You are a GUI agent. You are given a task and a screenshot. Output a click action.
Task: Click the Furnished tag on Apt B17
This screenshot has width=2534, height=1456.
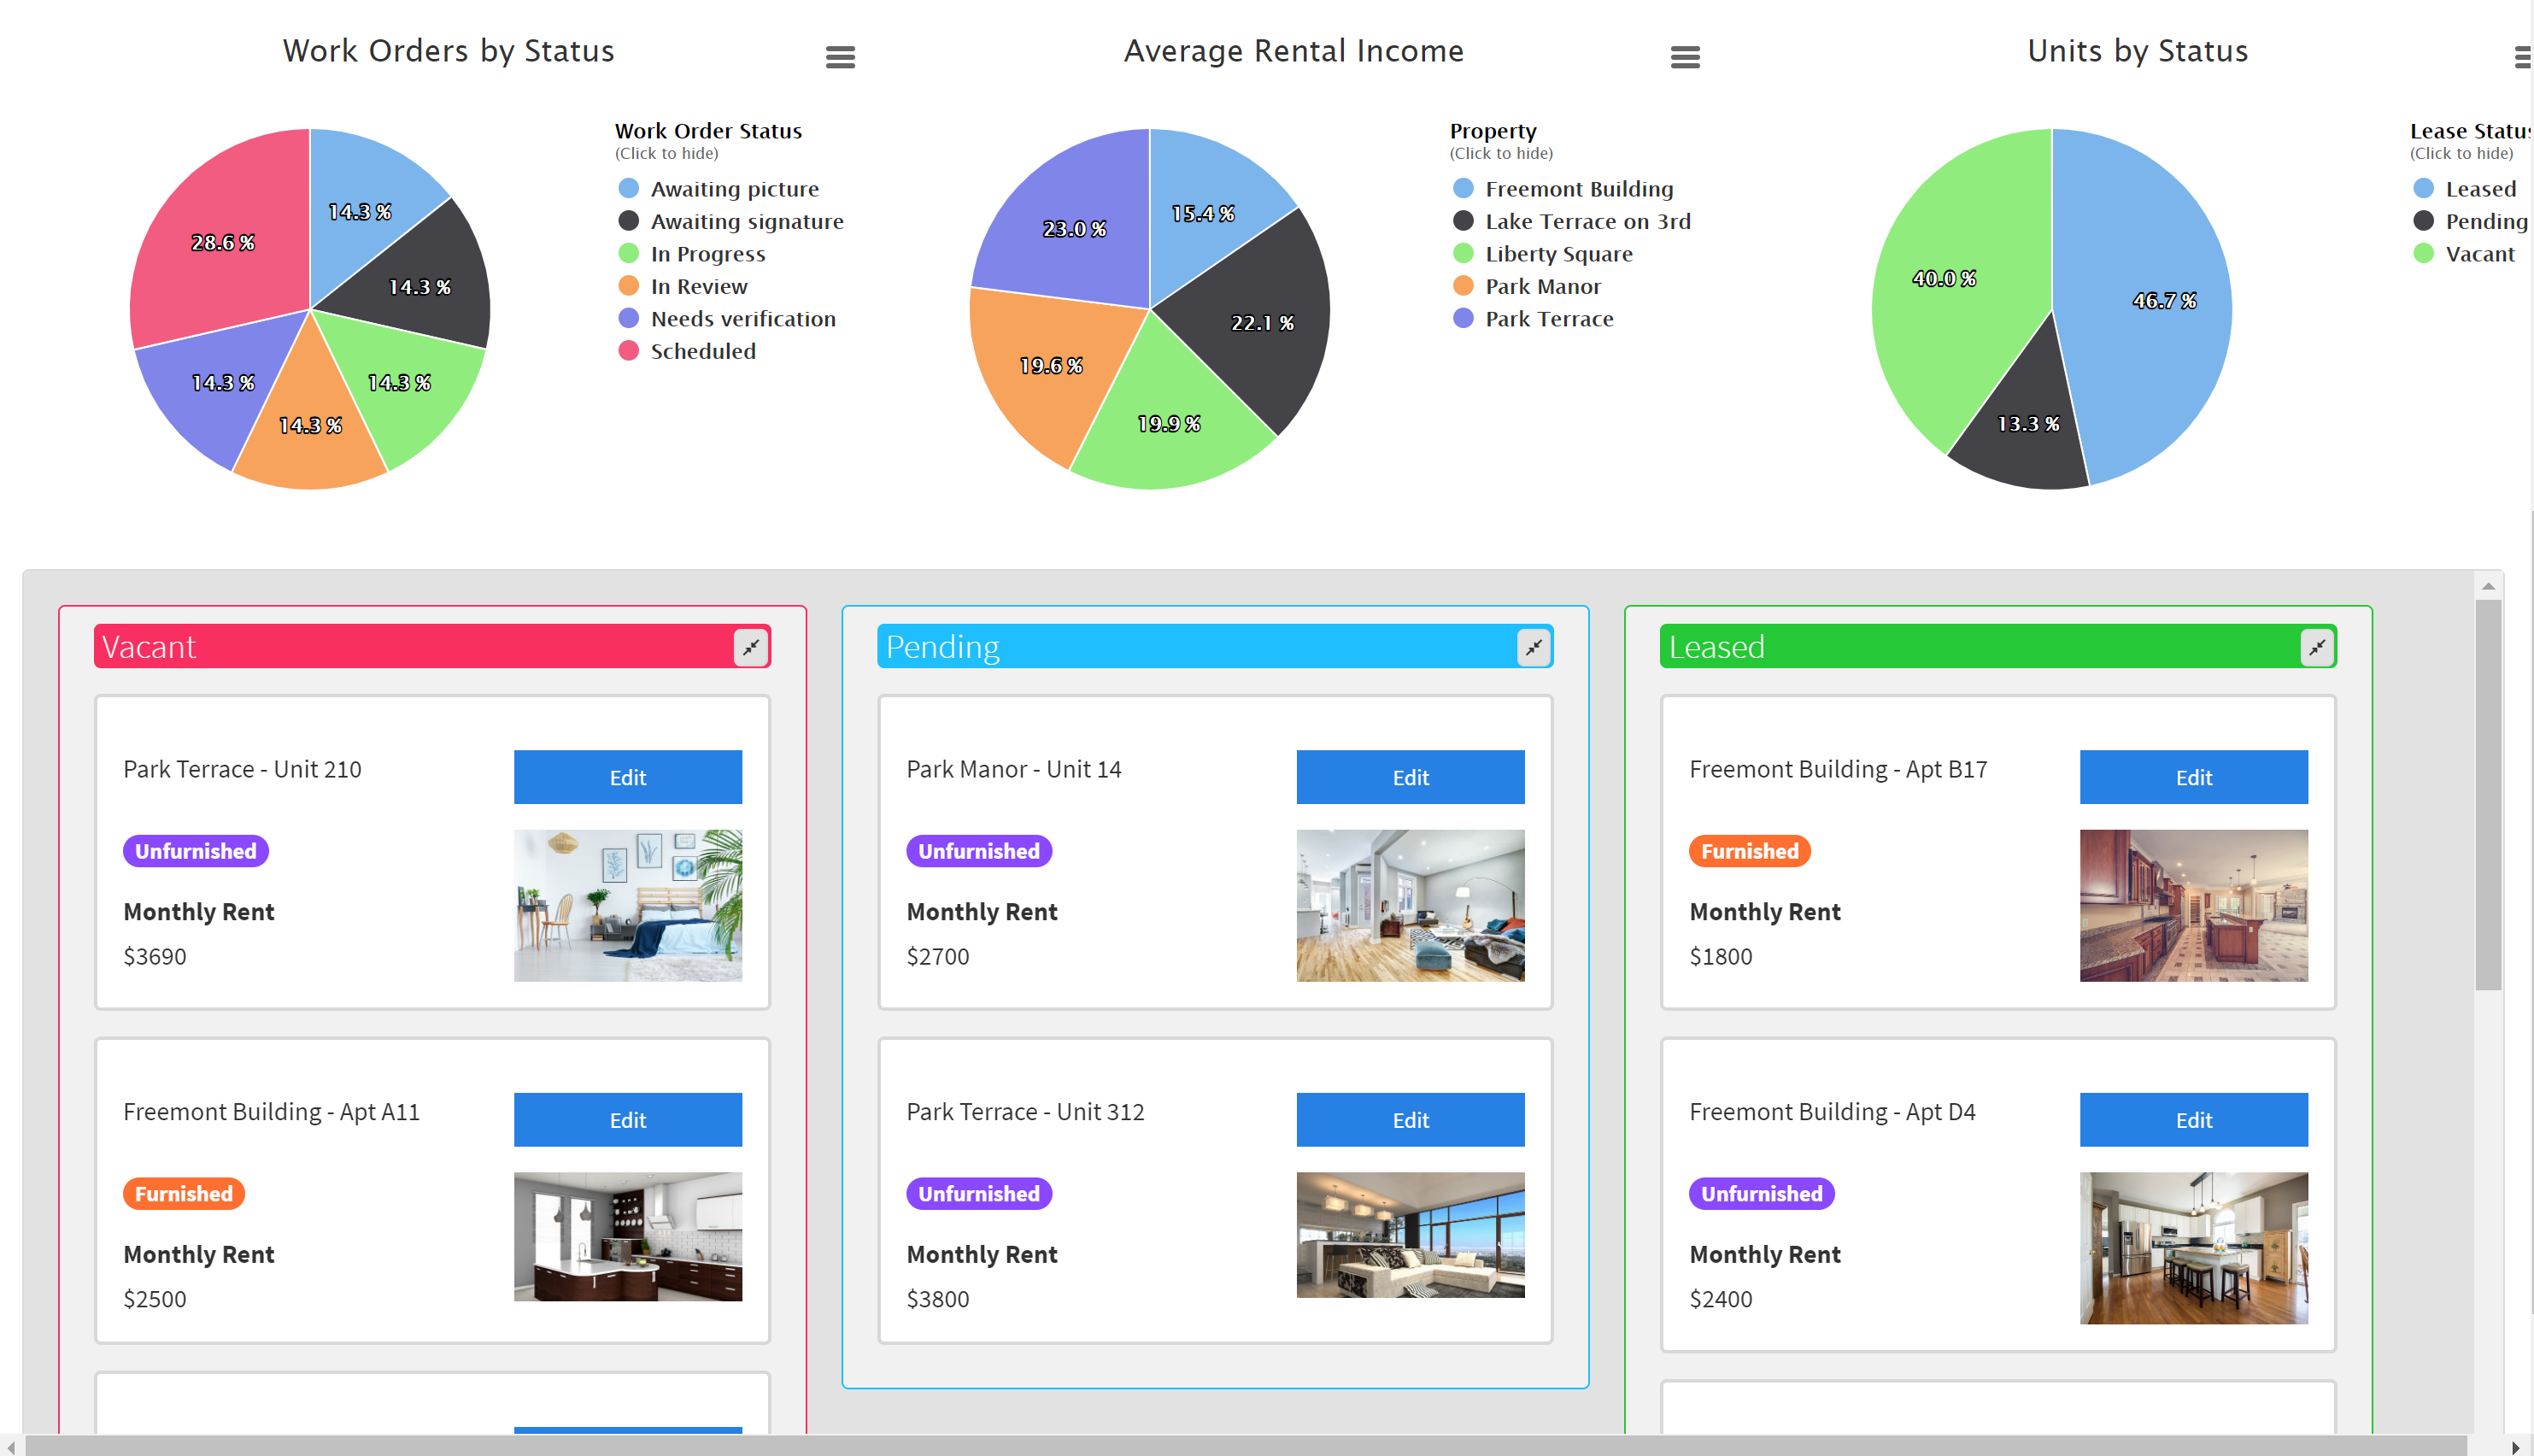1750,851
